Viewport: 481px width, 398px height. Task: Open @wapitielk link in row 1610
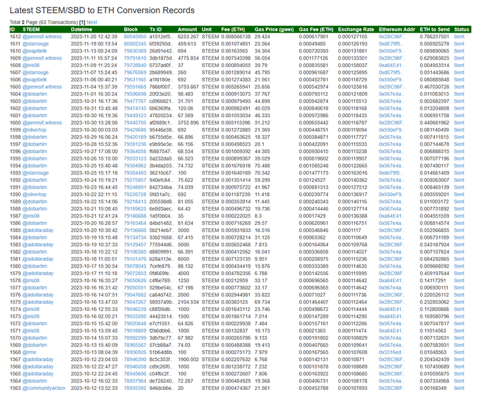pos(34,51)
